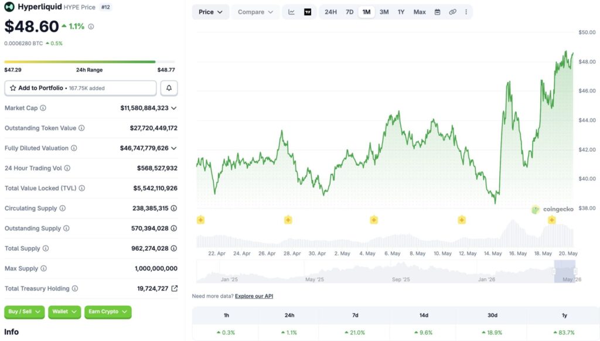The height and width of the screenshot is (341, 600).
Task: Click the right handle of chart range navigator
Action: [x=575, y=271]
